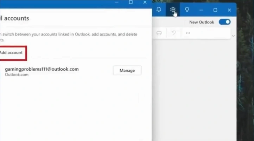Close the email accounts settings window
Image resolution: width=254 pixels, height=141 pixels.
[x=145, y=2]
